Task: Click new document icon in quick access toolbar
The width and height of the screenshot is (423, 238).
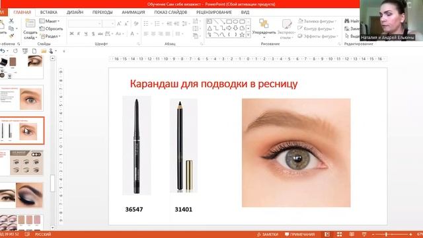Action: click(x=34, y=51)
